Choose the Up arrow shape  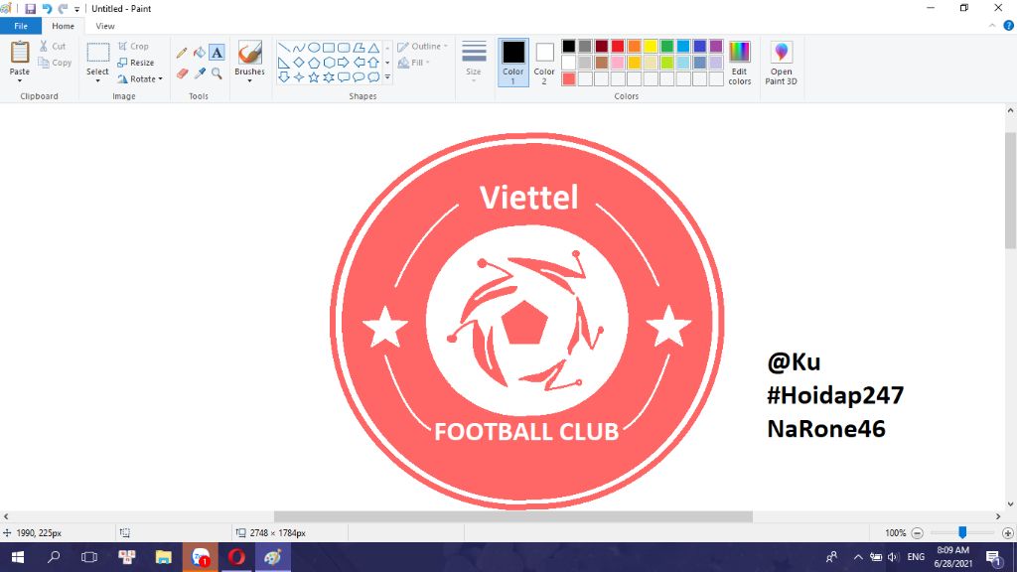tap(373, 63)
